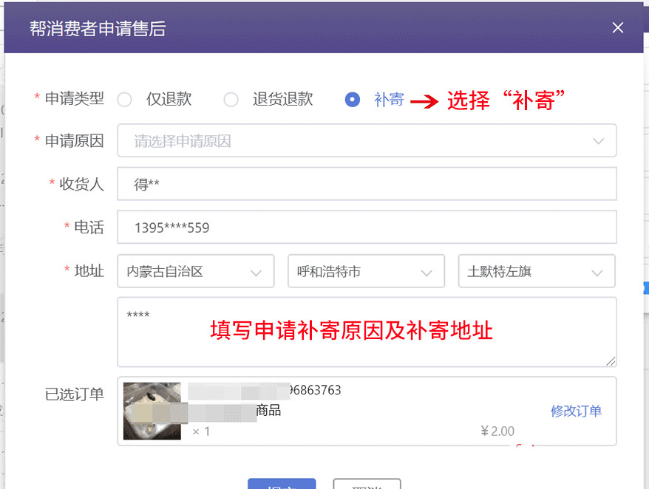
Task: Click the ¥2.00 price text
Action: pyautogui.click(x=497, y=431)
